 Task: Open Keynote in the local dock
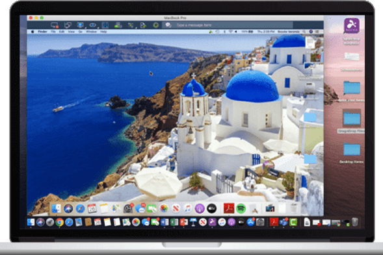point(193,222)
